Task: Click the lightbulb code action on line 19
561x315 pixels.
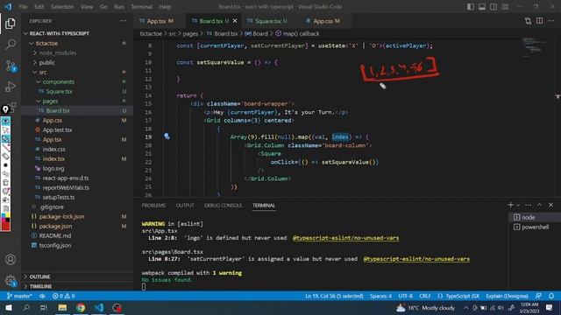Action: point(167,136)
